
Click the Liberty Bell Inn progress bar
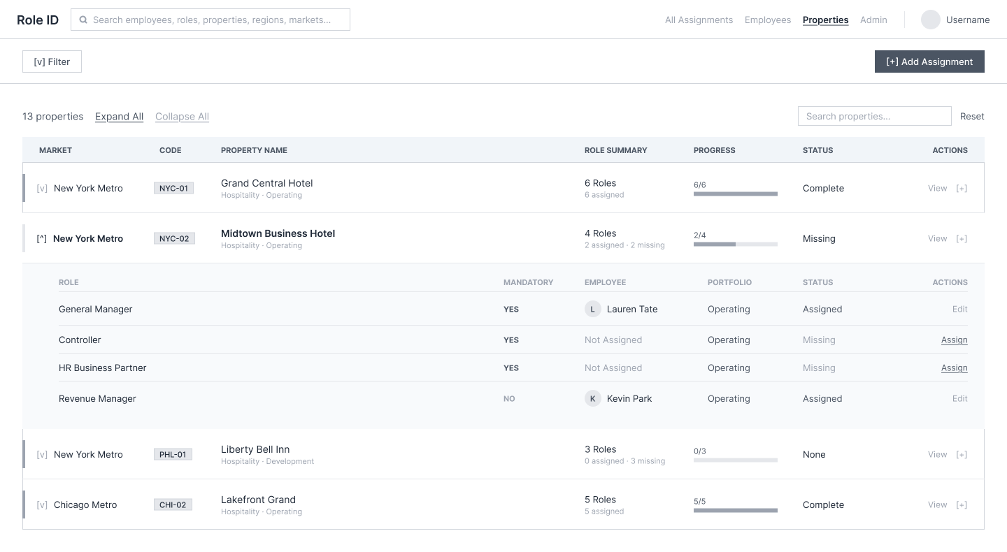(x=736, y=460)
